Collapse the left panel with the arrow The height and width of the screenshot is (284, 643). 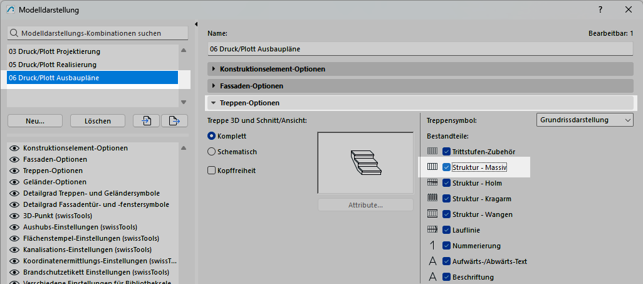[196, 24]
